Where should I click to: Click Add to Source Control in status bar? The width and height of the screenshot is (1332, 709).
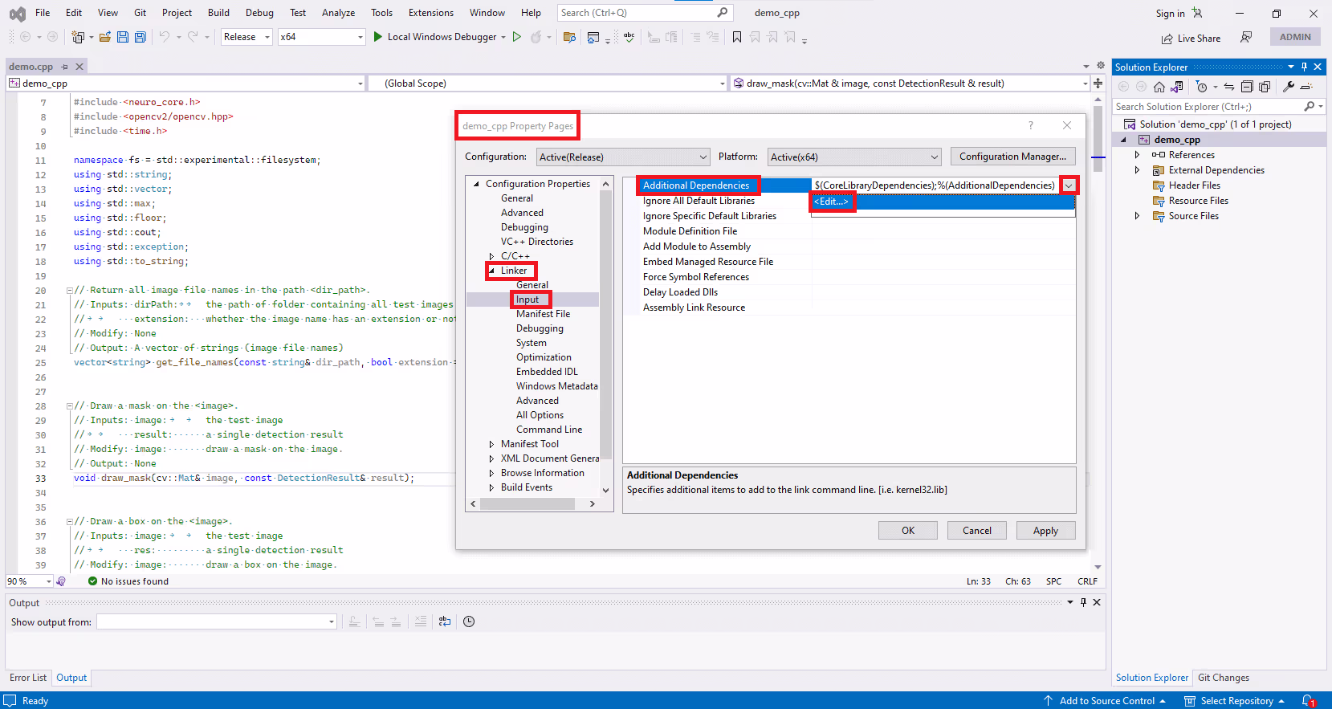click(x=1105, y=701)
